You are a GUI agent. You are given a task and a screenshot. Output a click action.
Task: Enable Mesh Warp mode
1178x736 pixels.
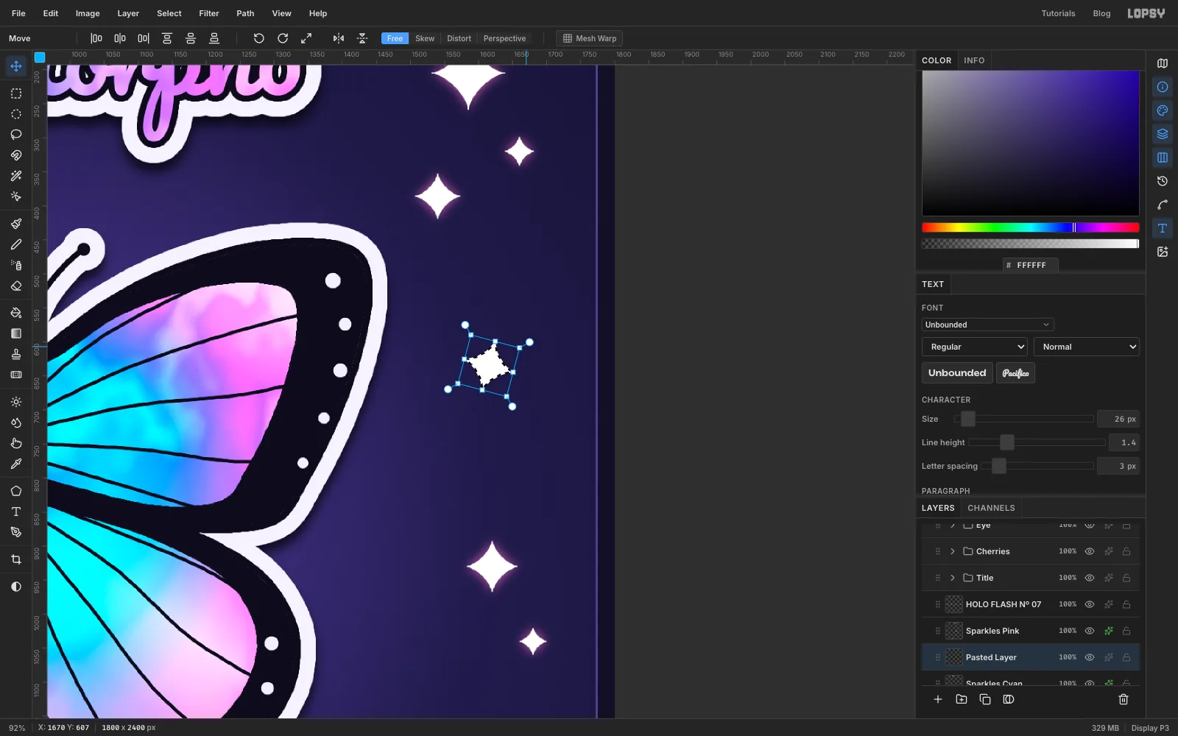(590, 38)
